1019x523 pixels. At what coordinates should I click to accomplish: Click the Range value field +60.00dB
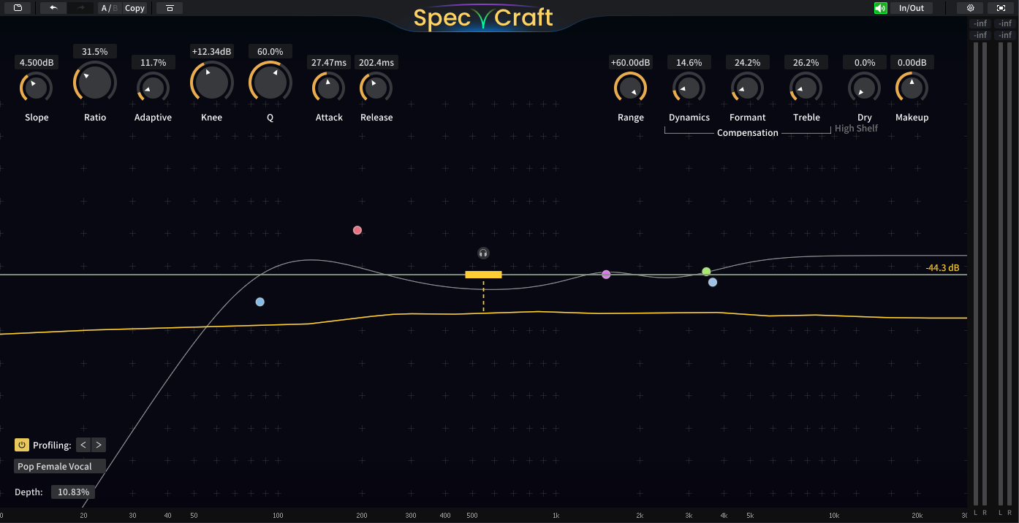pos(630,63)
